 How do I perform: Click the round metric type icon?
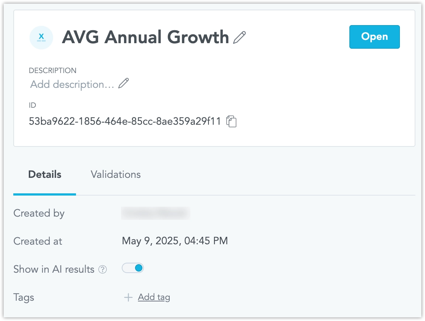tap(41, 37)
